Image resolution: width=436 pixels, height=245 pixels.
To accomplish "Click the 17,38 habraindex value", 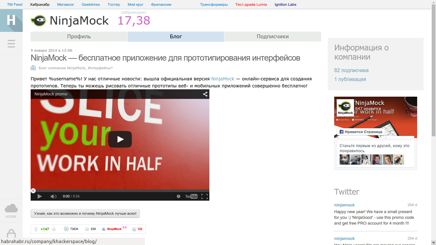I will [x=134, y=21].
